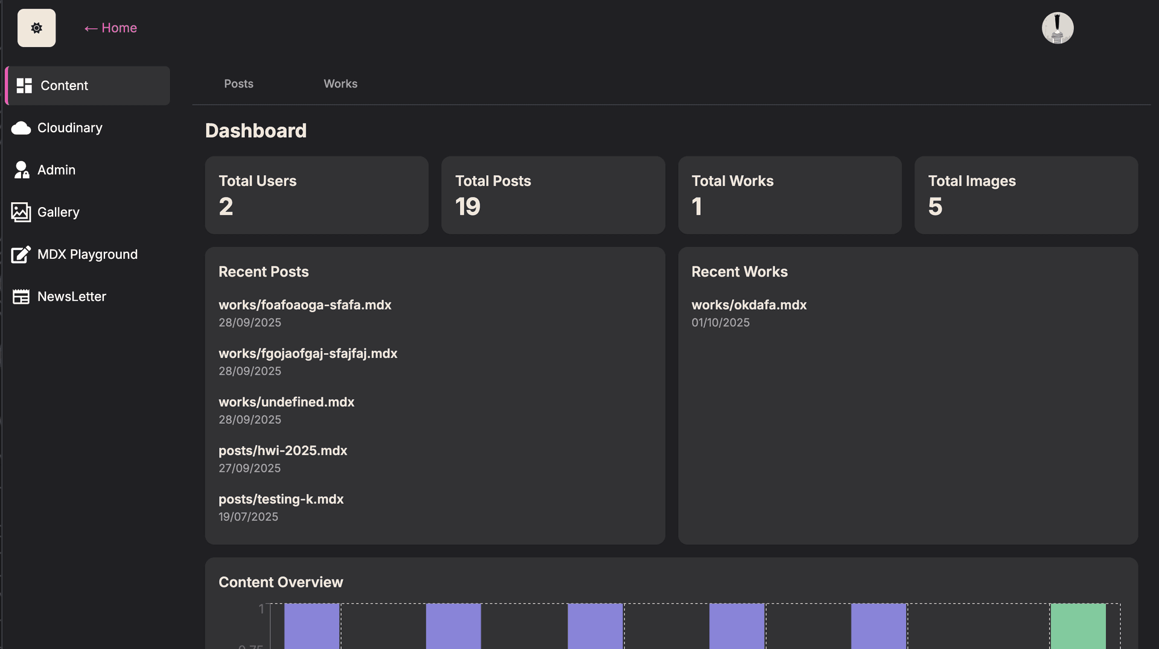This screenshot has height=649, width=1159.
Task: Open works/fgojaofgaj-sfajfaj.mdx recent post
Action: [308, 354]
